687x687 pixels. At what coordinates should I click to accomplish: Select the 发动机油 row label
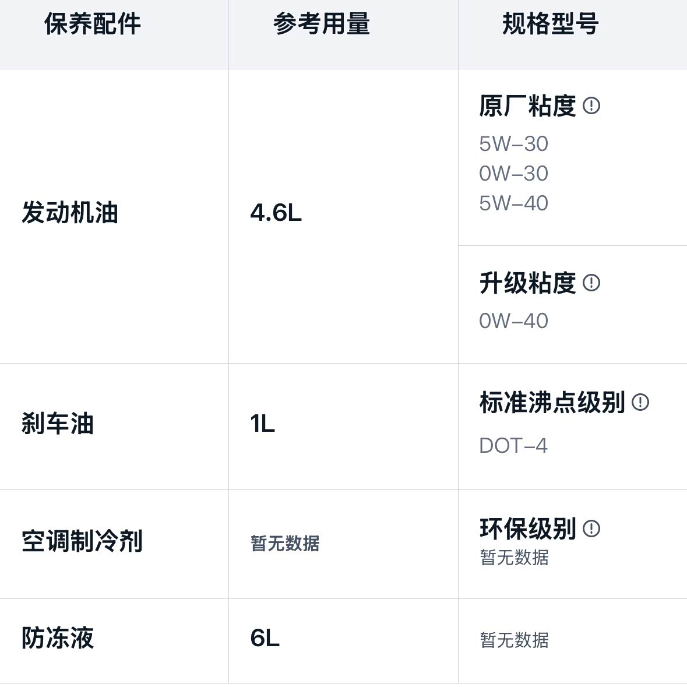(70, 213)
